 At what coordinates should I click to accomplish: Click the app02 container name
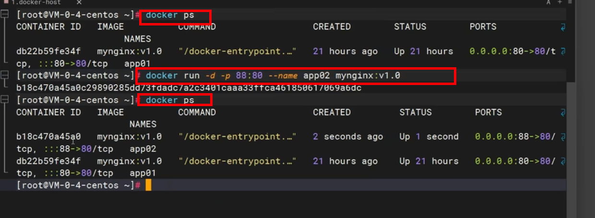143,149
